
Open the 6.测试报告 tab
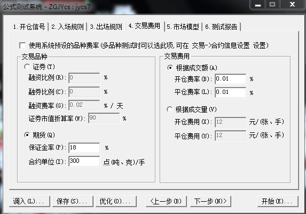coord(221,27)
